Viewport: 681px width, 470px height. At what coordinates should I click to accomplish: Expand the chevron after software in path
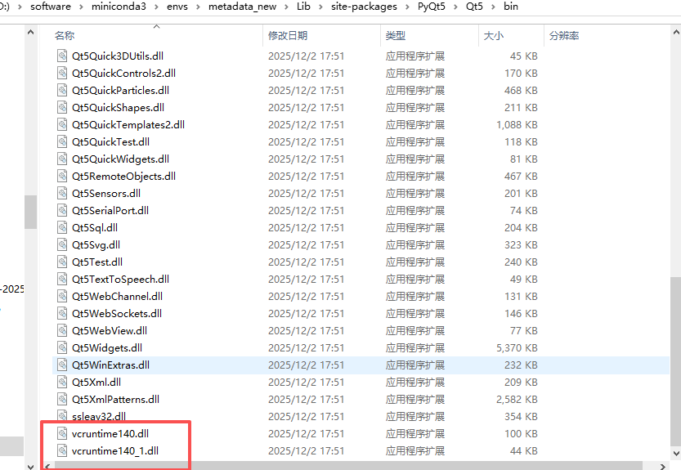pyautogui.click(x=81, y=7)
